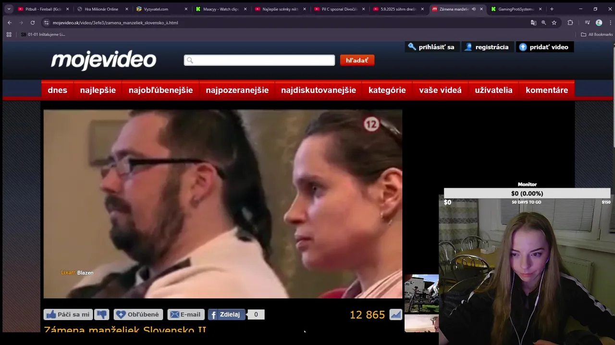Screen dimensions: 615x345
Task: Open the motorcycle related-video thumbnail
Action: [x=421, y=293]
